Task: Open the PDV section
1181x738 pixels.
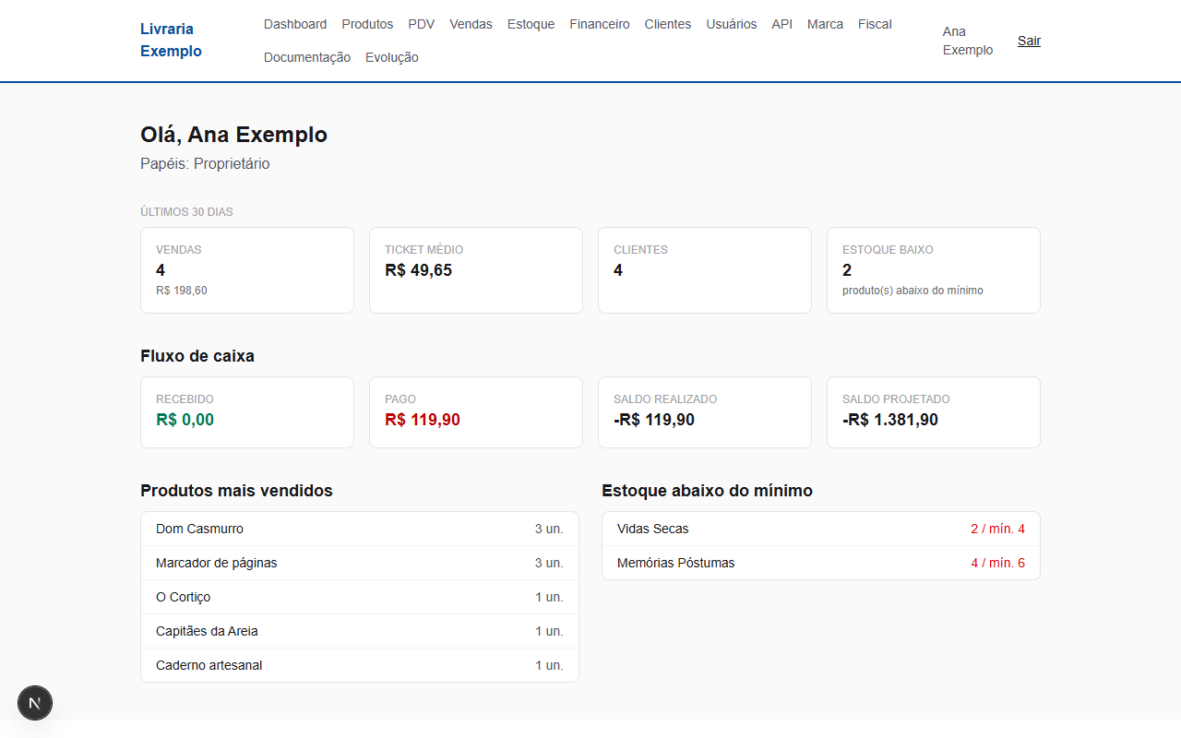Action: pyautogui.click(x=422, y=24)
